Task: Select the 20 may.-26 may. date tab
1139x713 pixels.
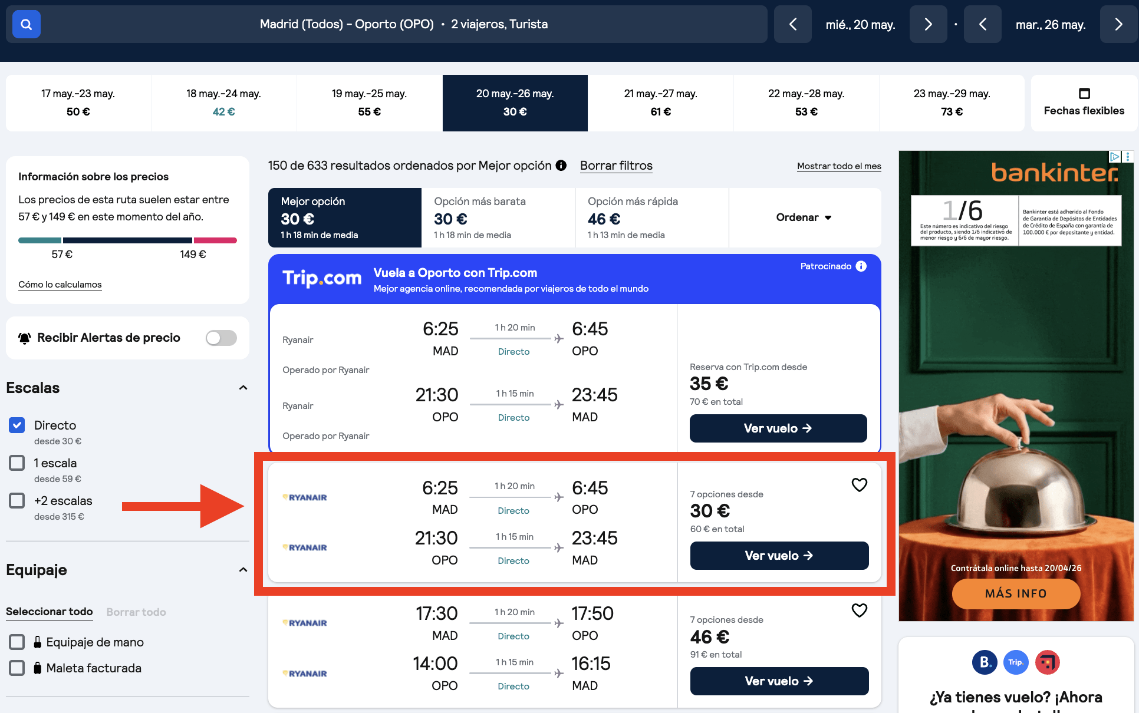Action: click(x=515, y=103)
